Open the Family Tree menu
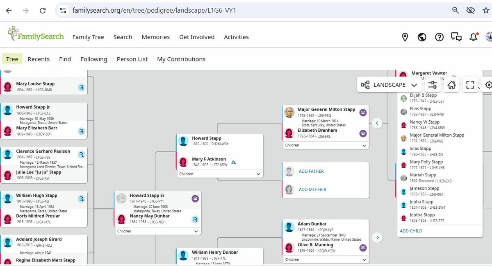The height and width of the screenshot is (266, 492). click(x=88, y=37)
